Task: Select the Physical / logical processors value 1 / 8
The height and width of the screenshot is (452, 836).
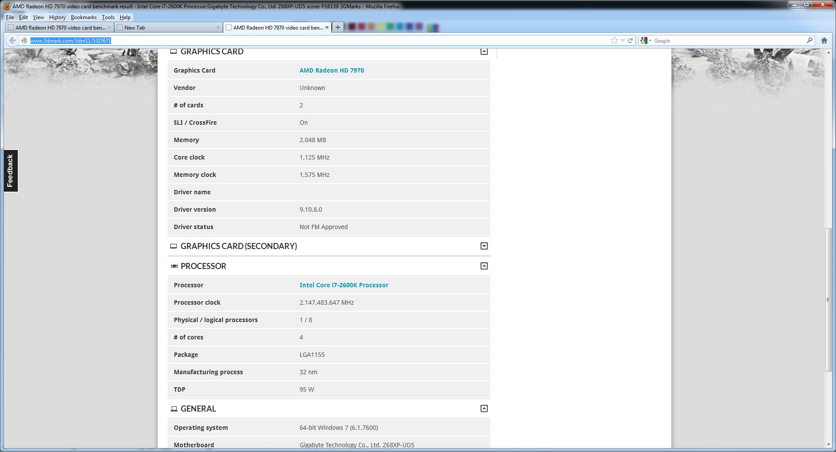Action: [306, 320]
